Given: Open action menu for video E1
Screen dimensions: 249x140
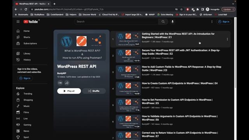Looking at the screenshot, I should click(227, 39).
